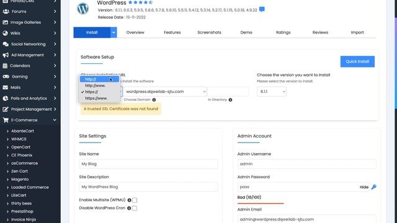
Task: Expand the Gaming category chevron
Action: [x=55, y=76]
